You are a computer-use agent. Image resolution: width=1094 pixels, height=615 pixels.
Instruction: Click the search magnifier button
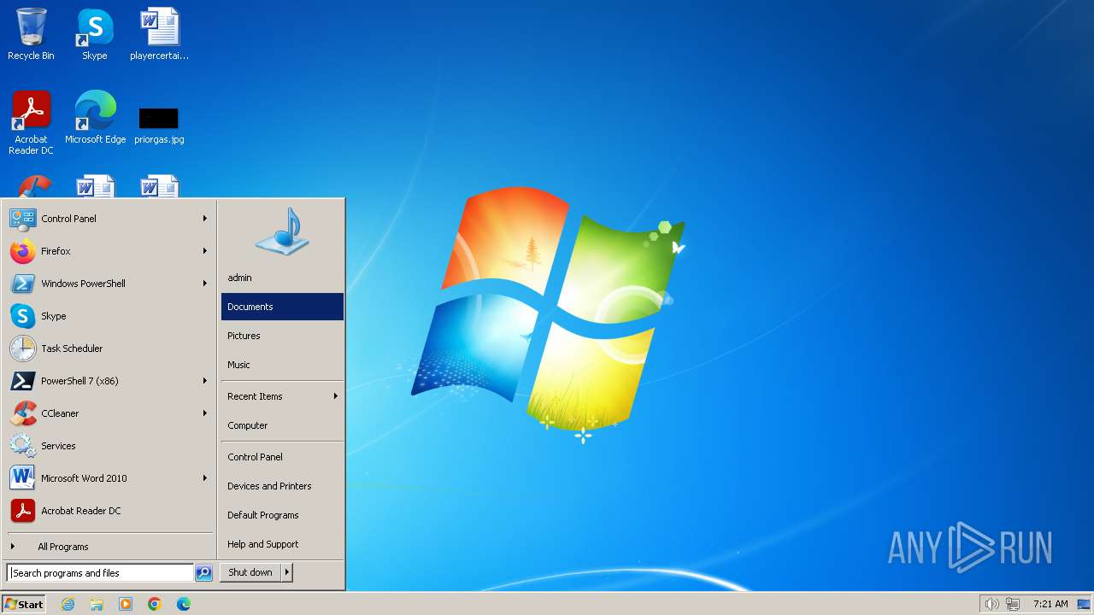coord(203,573)
